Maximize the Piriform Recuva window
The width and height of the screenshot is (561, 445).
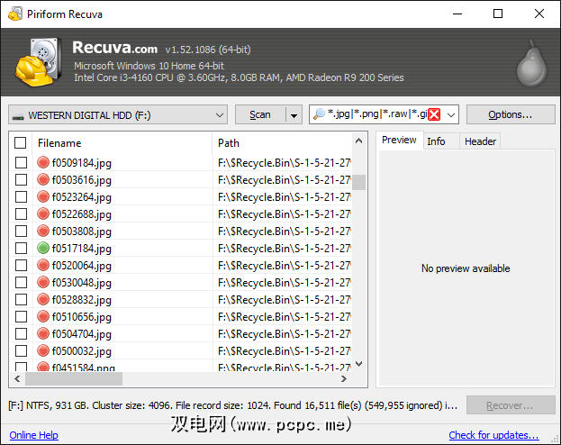point(498,14)
